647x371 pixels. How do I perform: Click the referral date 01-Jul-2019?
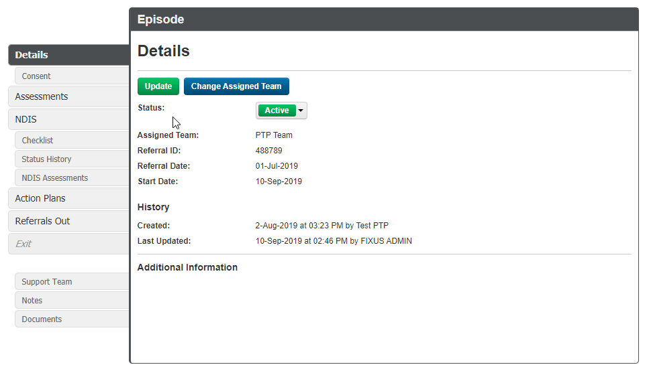tap(277, 166)
